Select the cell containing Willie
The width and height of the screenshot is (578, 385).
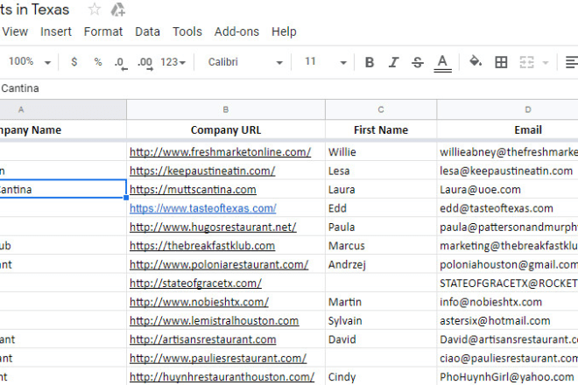[381, 151]
